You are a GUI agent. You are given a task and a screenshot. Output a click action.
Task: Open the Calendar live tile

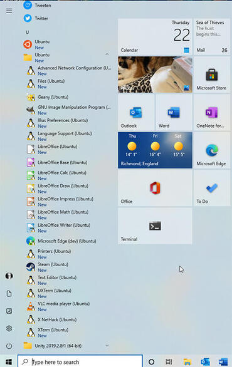(155, 37)
